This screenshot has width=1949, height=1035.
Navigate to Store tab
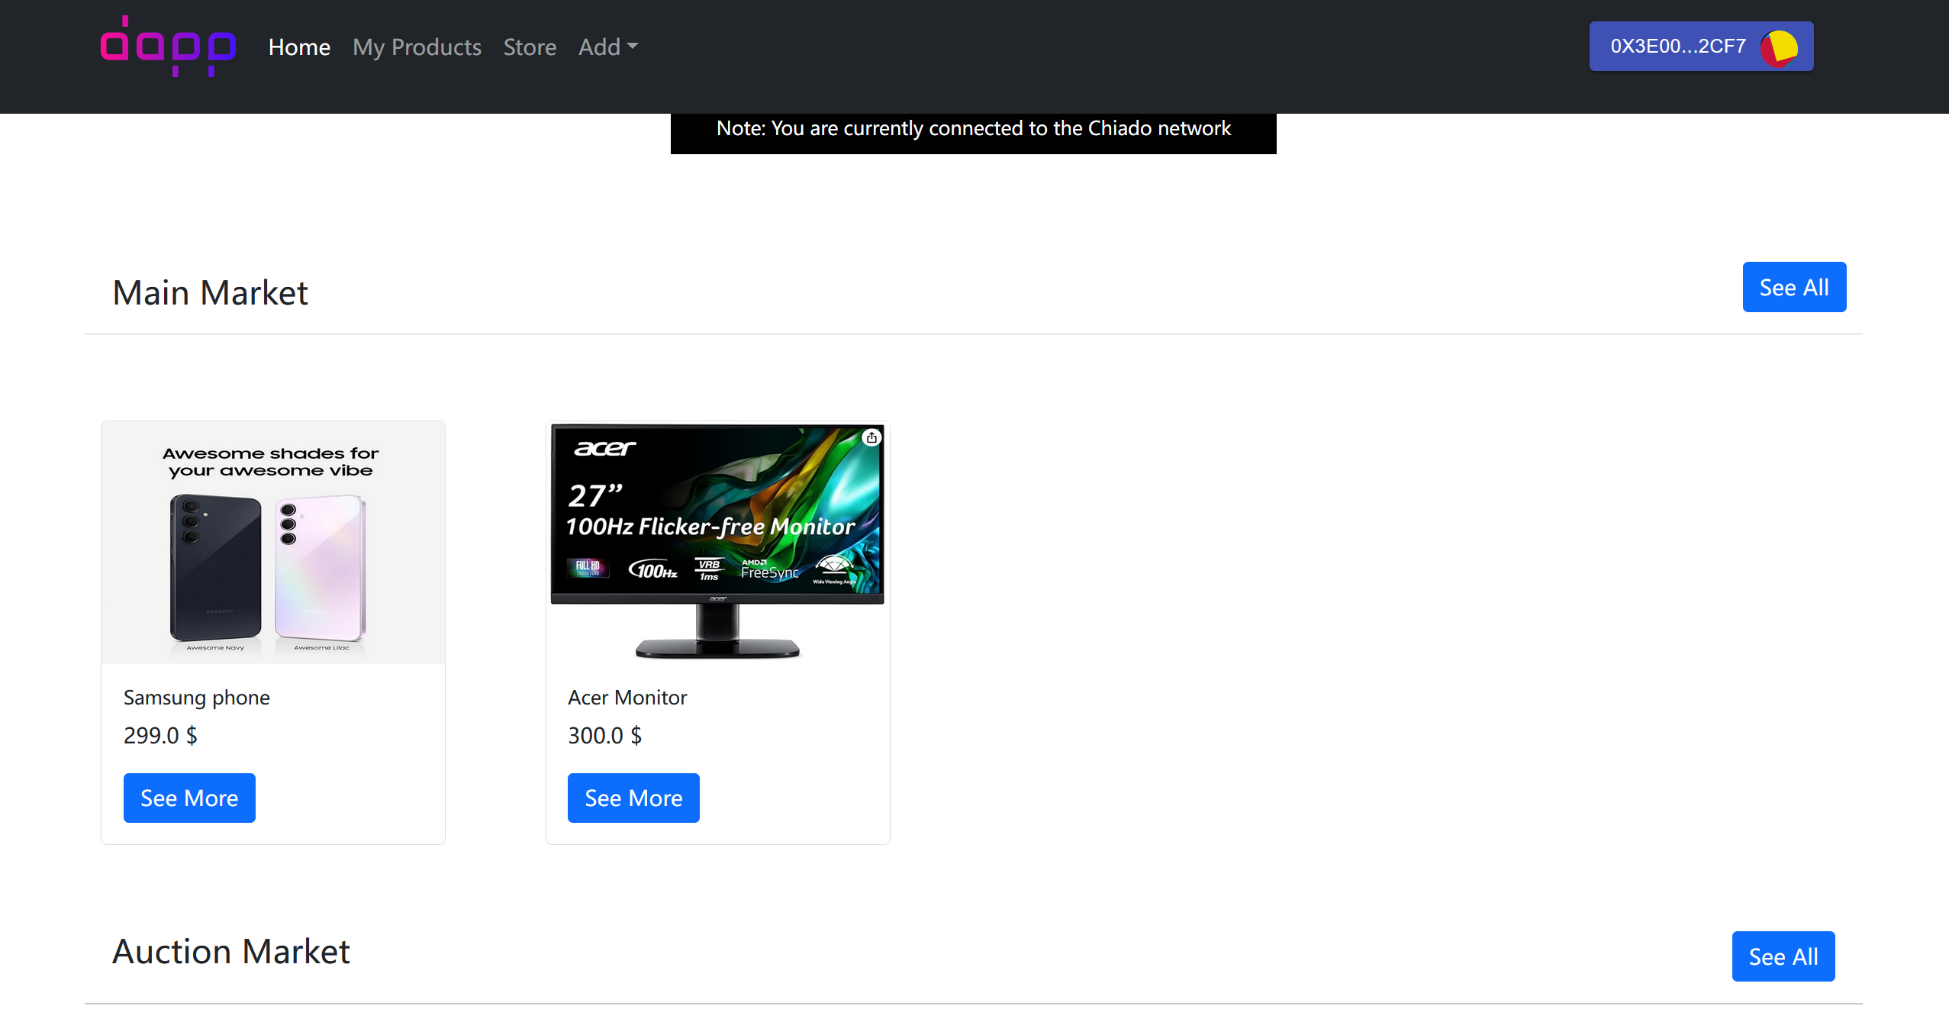pyautogui.click(x=530, y=47)
